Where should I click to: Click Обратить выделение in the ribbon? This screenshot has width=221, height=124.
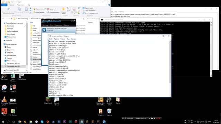coord(90,13)
